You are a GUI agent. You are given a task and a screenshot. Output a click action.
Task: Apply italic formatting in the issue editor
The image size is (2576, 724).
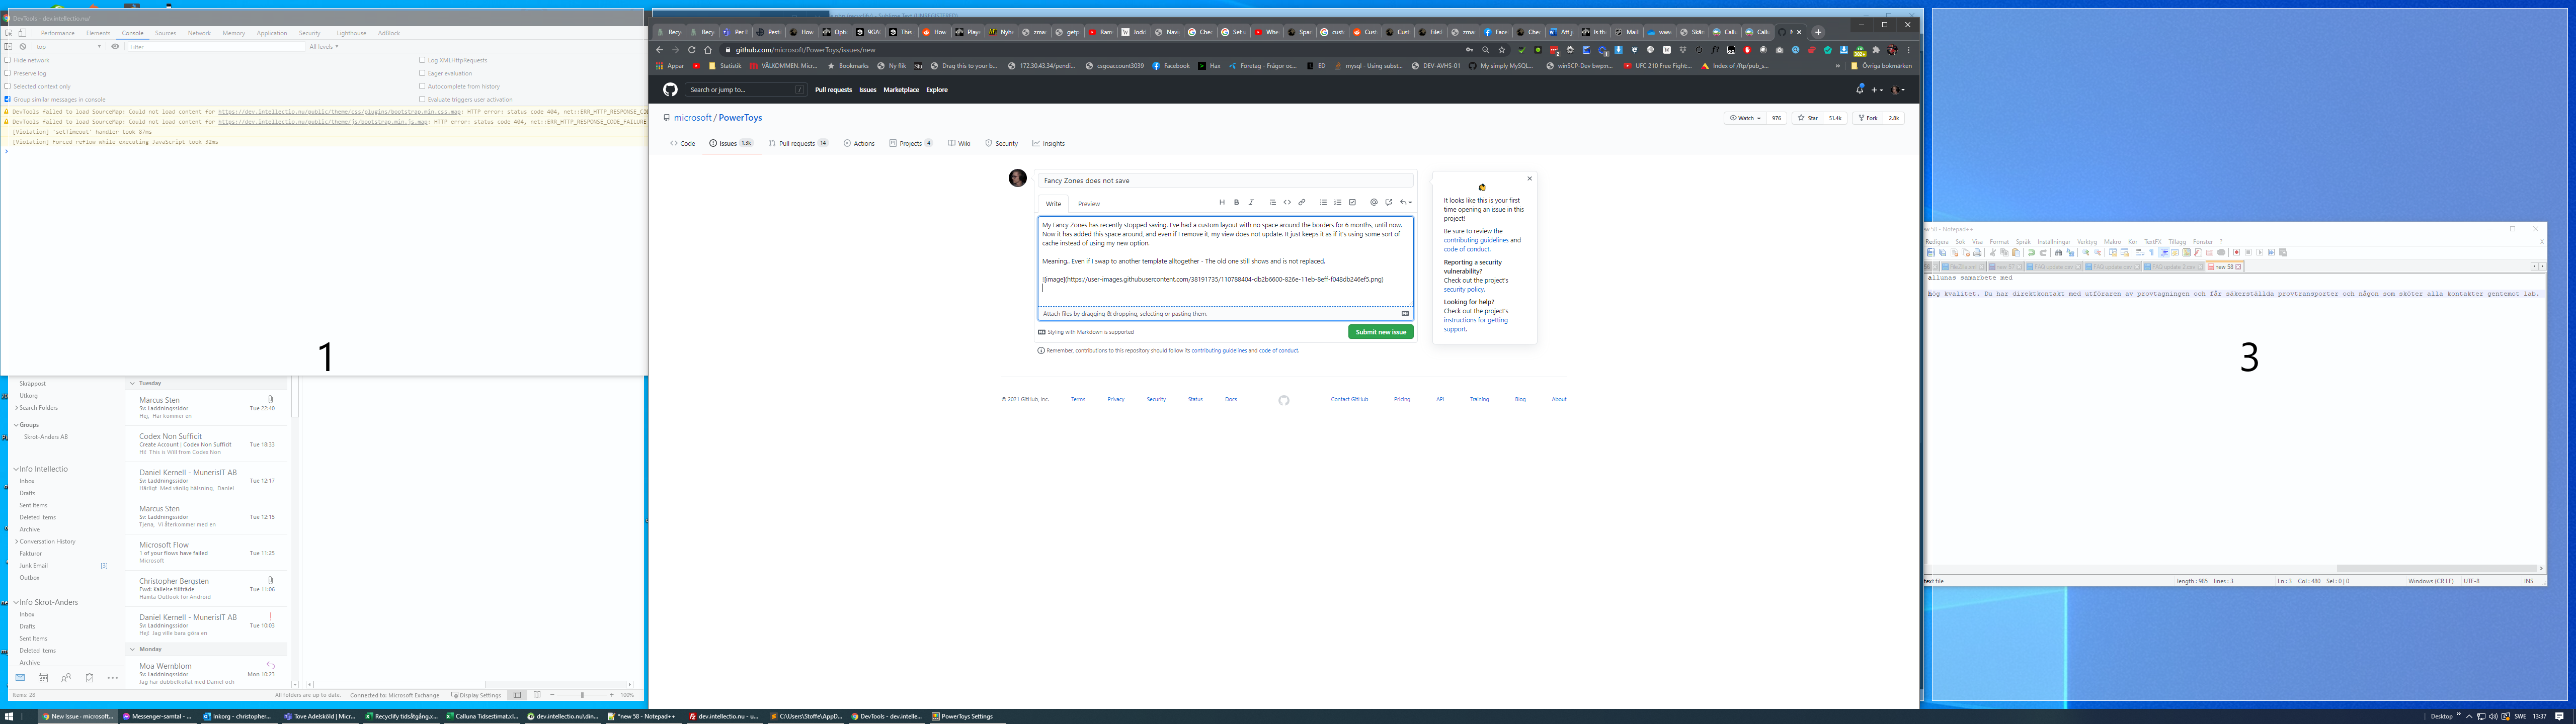point(1250,202)
